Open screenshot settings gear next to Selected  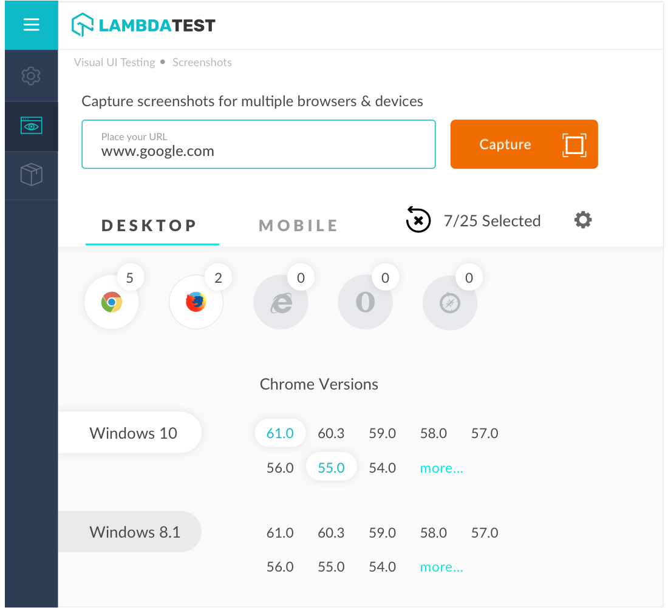[x=583, y=220]
